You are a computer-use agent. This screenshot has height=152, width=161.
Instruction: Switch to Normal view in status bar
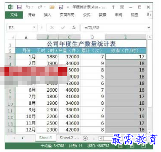point(120,146)
